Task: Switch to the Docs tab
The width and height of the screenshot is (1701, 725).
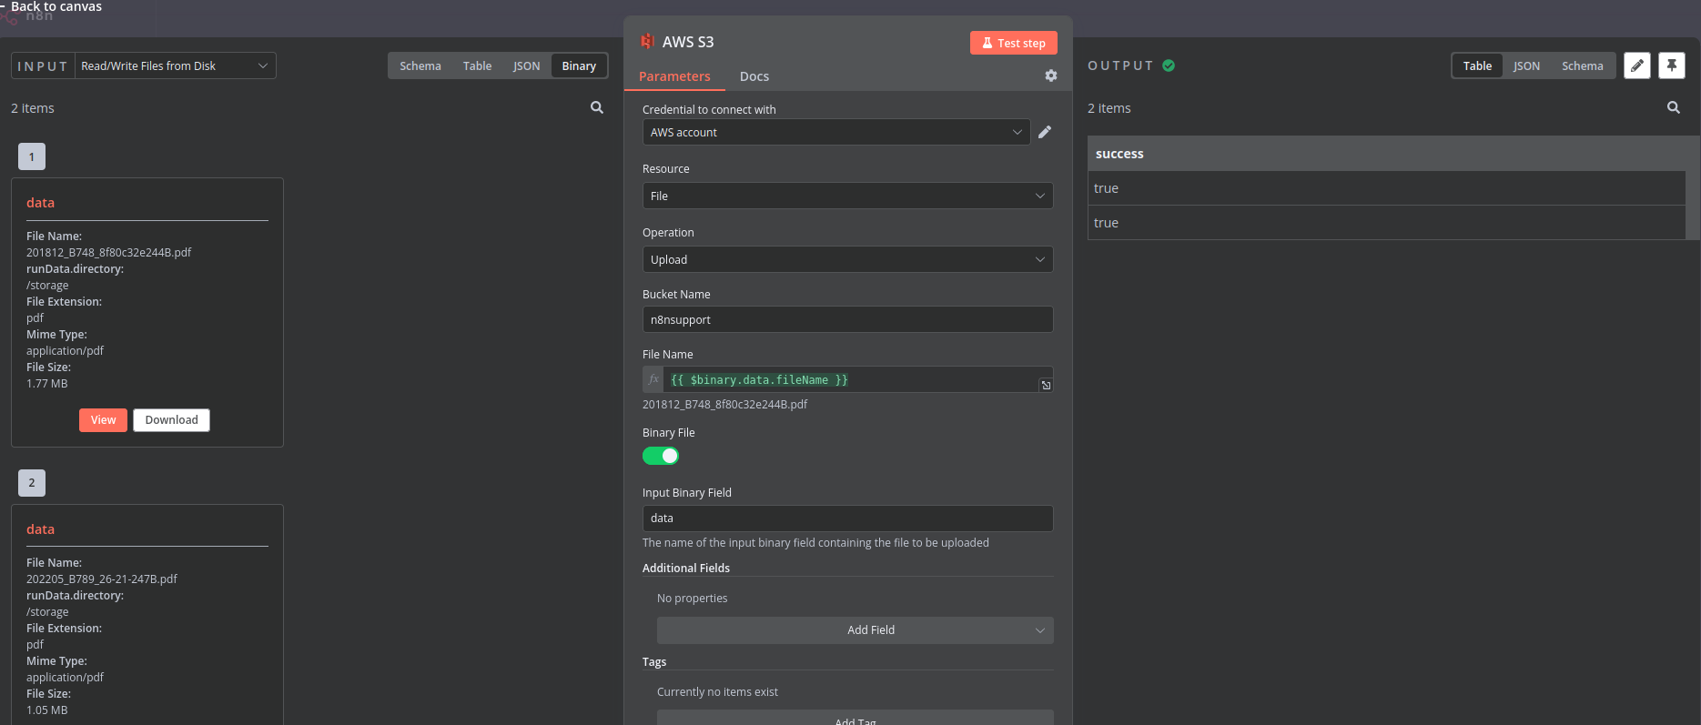Action: [754, 76]
